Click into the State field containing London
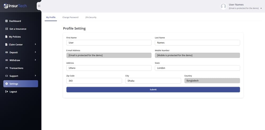This screenshot has height=130, width=265. pyautogui.click(x=197, y=68)
